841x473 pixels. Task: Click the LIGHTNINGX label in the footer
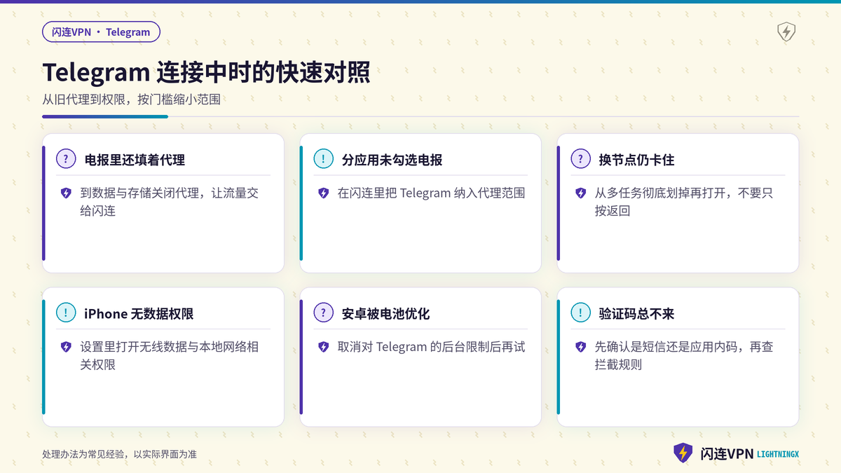[x=778, y=455]
